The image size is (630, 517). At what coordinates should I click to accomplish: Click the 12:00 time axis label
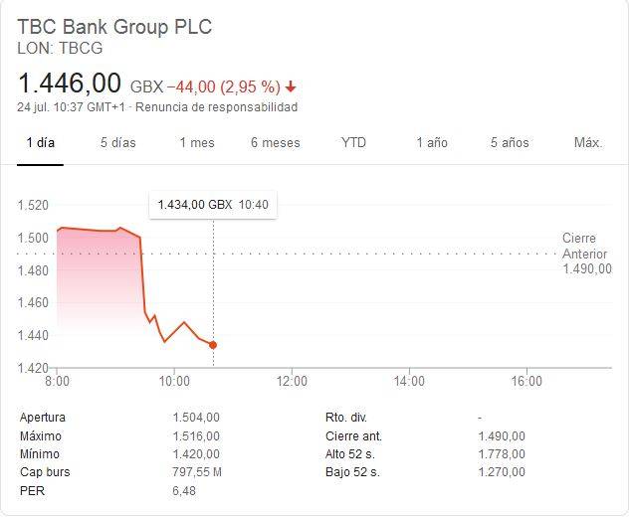coord(292,381)
